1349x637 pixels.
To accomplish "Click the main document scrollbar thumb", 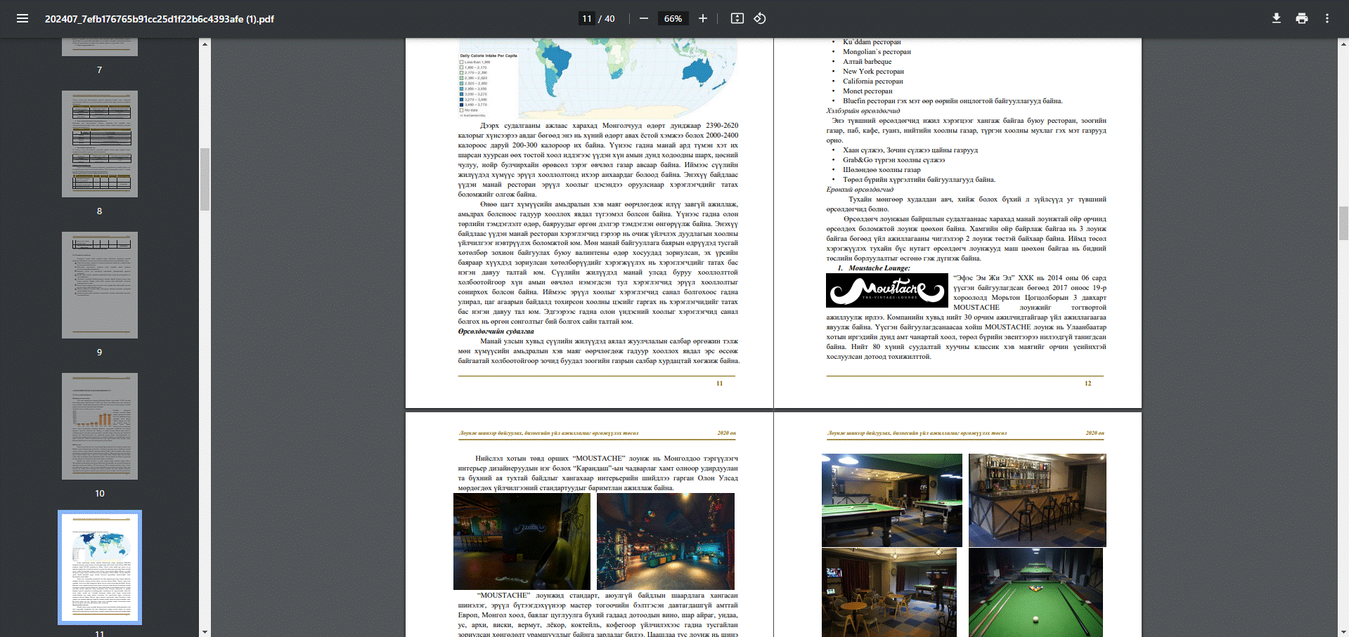I will tap(1343, 223).
